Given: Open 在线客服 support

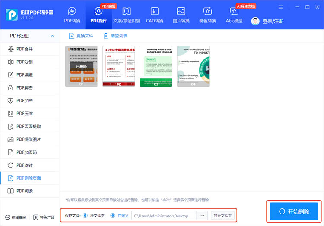Looking at the screenshot, I should tap(16, 217).
